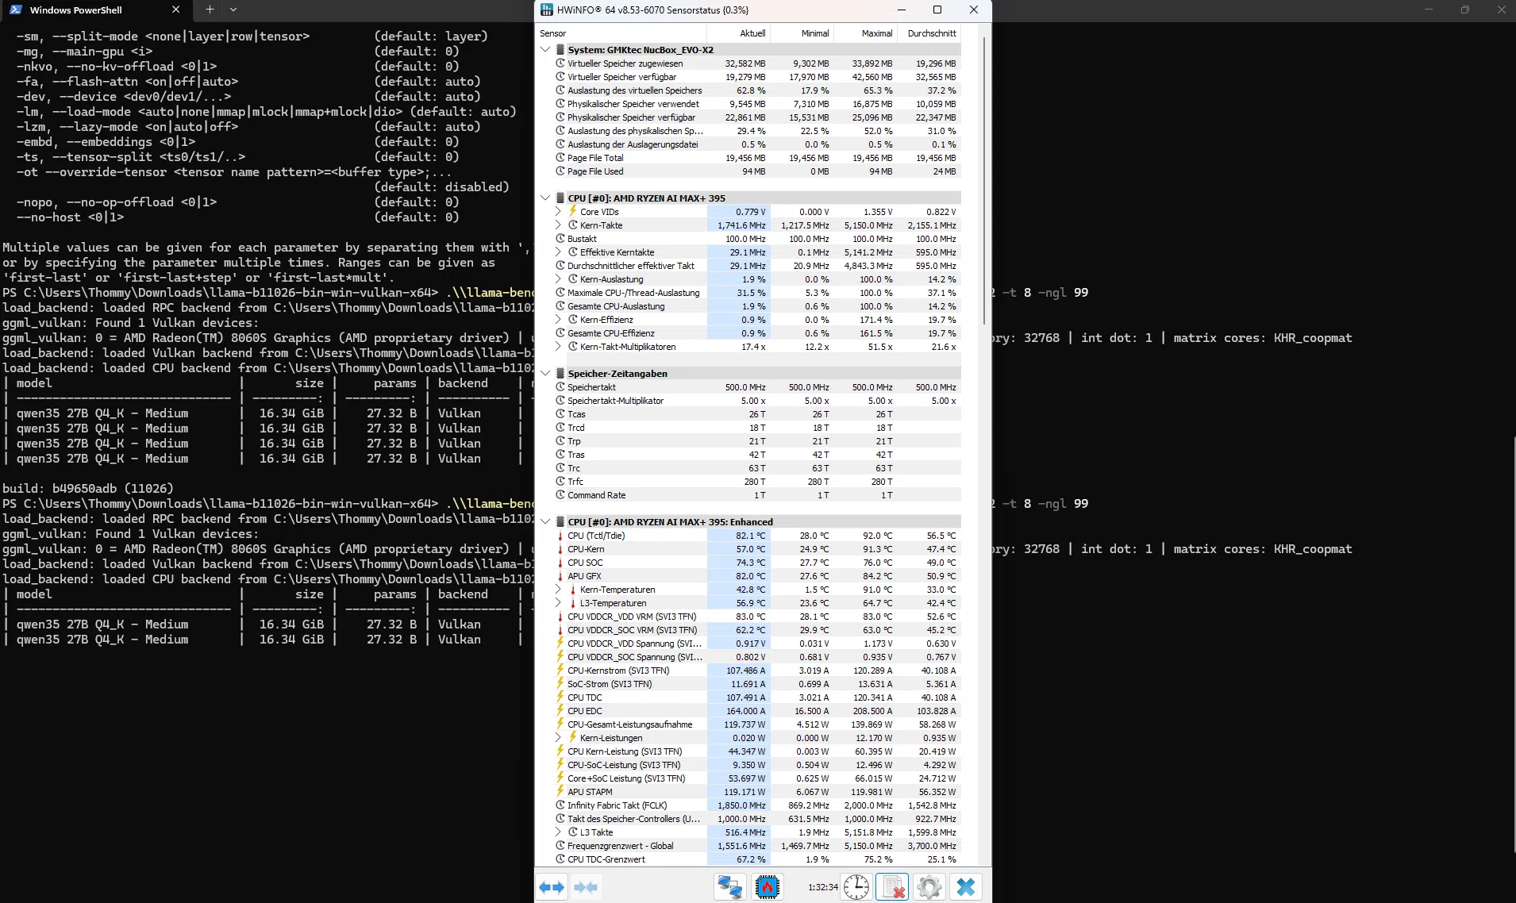The image size is (1516, 903).
Task: Click the expand columns arrows button
Action: click(552, 887)
